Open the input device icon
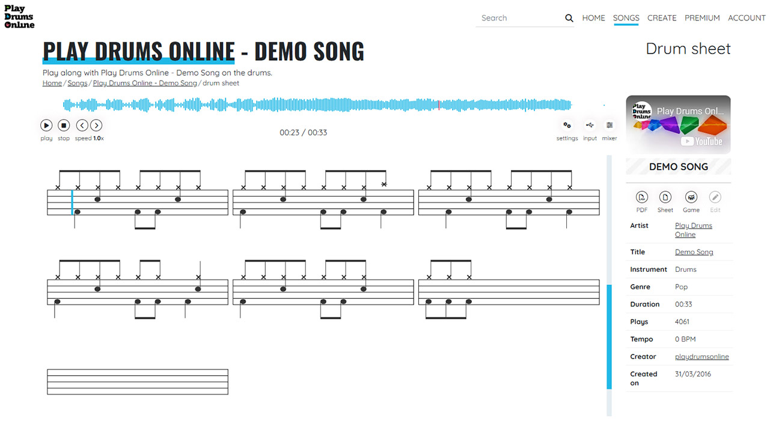The height and width of the screenshot is (445, 773). point(590,125)
